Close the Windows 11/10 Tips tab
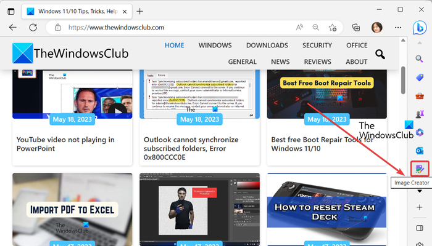Image resolution: width=432 pixels, height=246 pixels. [125, 12]
